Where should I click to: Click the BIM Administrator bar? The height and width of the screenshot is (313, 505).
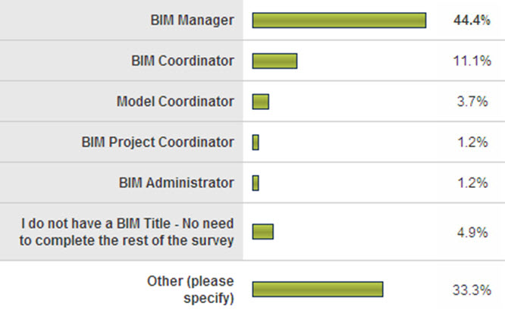tap(256, 183)
